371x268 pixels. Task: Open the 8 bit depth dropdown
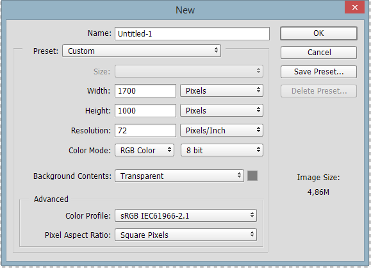222,150
